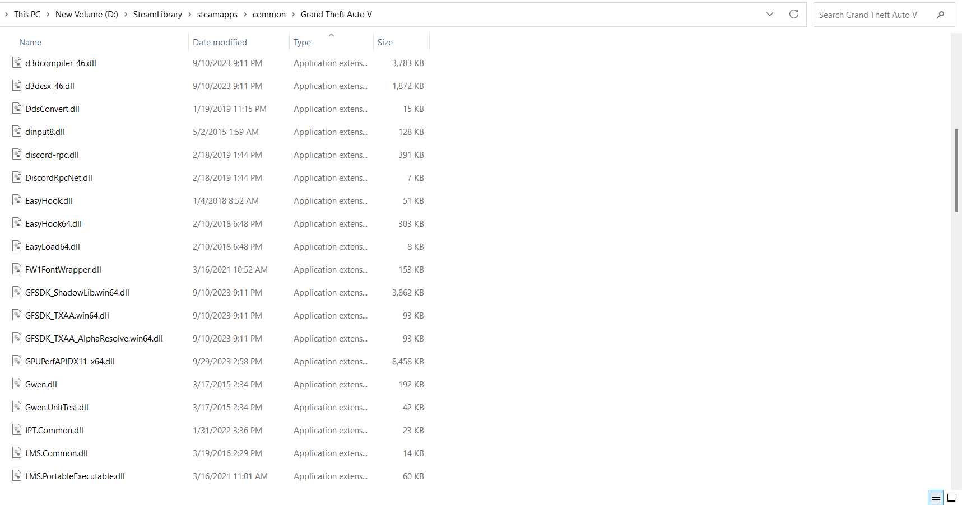Expand the chevron after common
Image resolution: width=962 pixels, height=505 pixels.
293,15
